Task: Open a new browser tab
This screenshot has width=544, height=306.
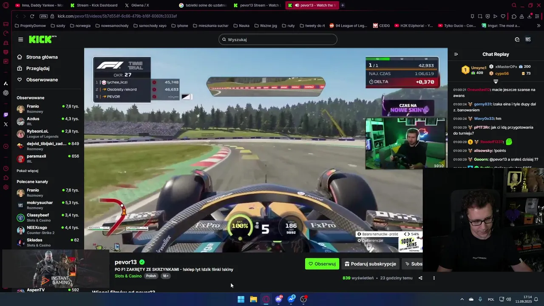Action: tap(343, 5)
